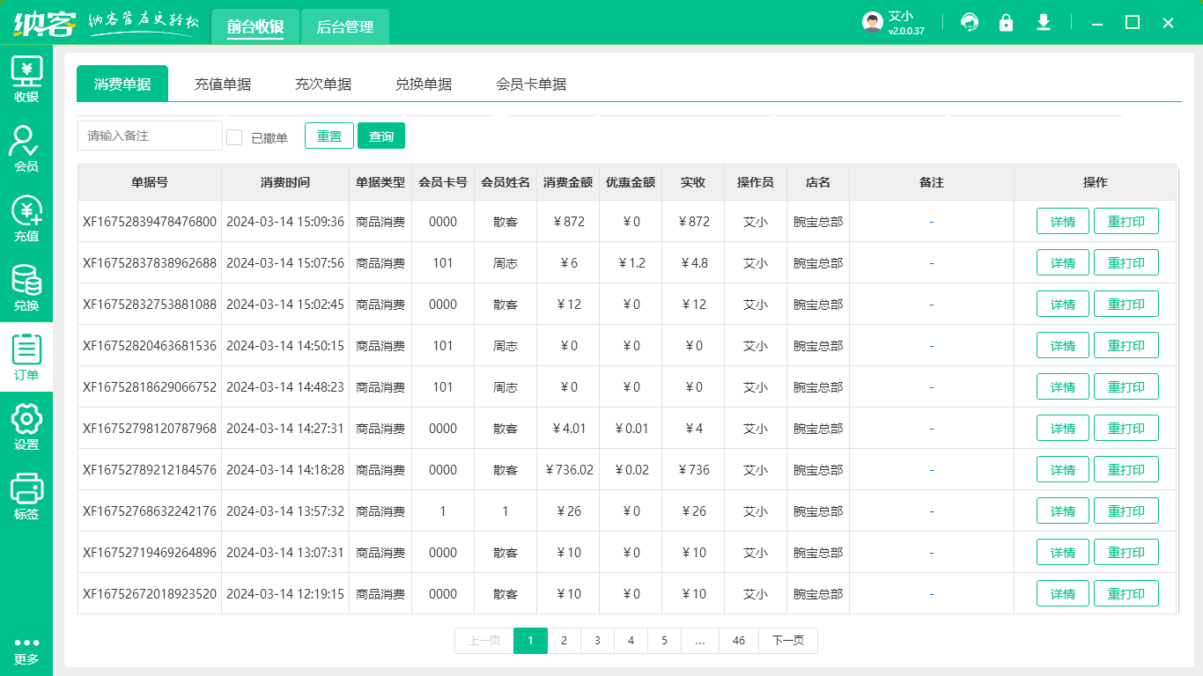Open customer service via the headset icon
This screenshot has height=676, width=1203.
(x=970, y=23)
